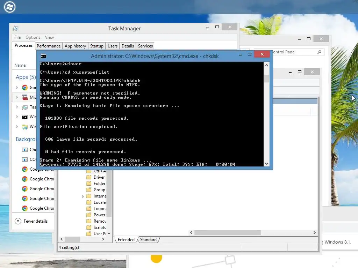358x268 pixels.
Task: Click the Logon folder icon in tree
Action: (89, 209)
